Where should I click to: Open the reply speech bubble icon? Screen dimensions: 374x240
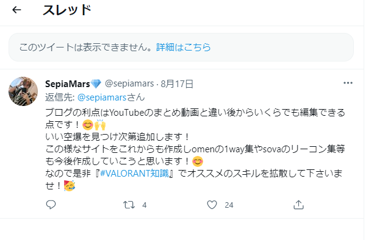(x=51, y=205)
